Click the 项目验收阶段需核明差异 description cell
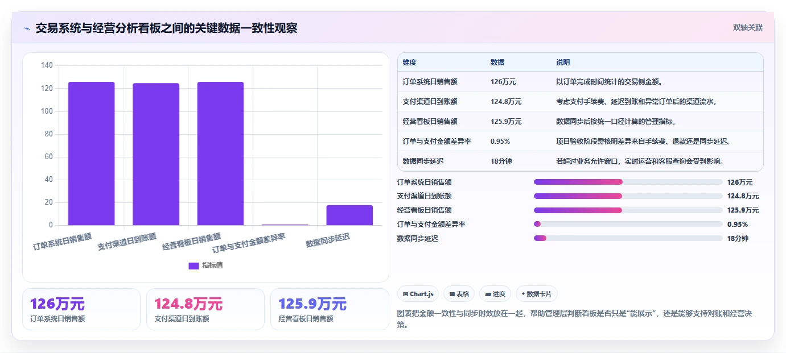Image resolution: width=786 pixels, height=353 pixels. [x=644, y=142]
